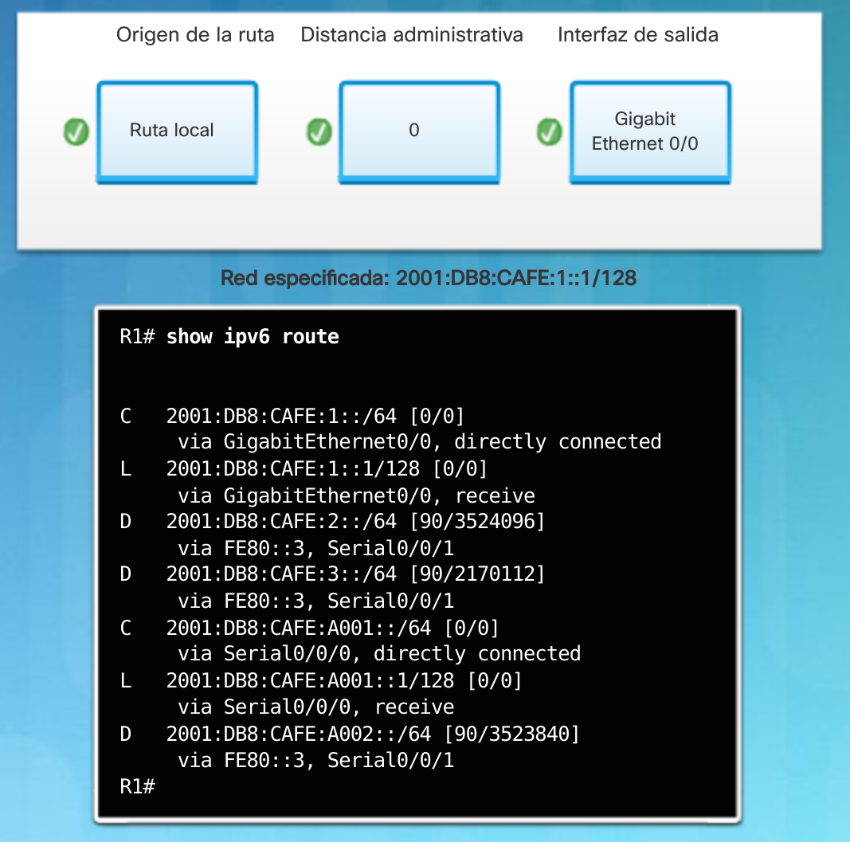Click the green checkmark beside Ruta local
This screenshot has width=850, height=842.
click(76, 131)
